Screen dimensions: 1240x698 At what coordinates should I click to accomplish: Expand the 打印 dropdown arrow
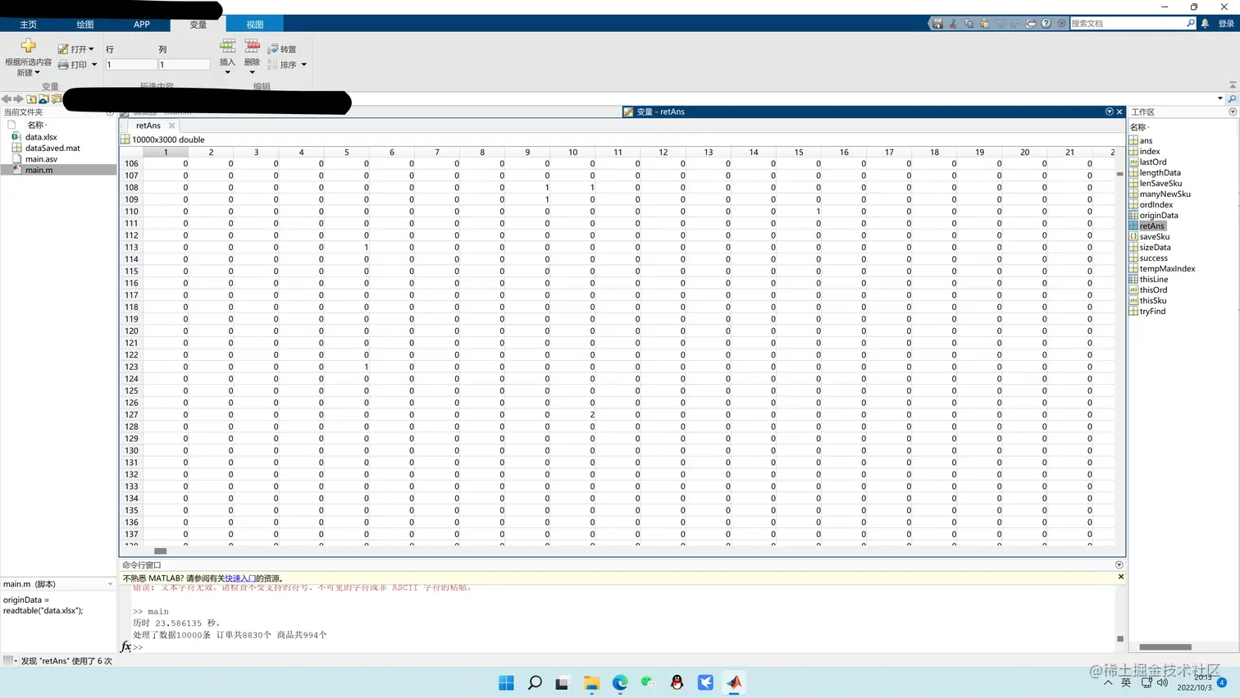coord(94,65)
